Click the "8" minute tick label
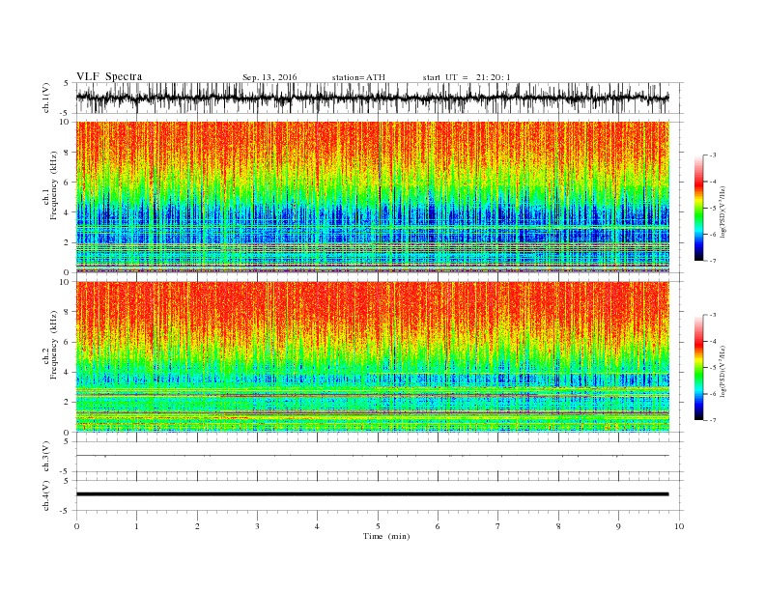This screenshot has height=591, width=765. pos(558,526)
